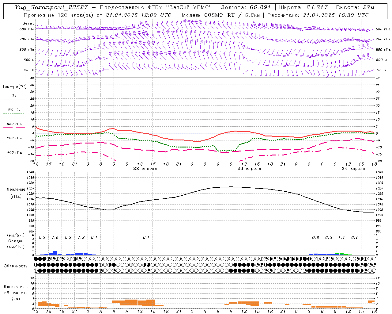This screenshot has height=314, width=392.
Task: Click the 22 апреля date label
Action: tap(145, 169)
